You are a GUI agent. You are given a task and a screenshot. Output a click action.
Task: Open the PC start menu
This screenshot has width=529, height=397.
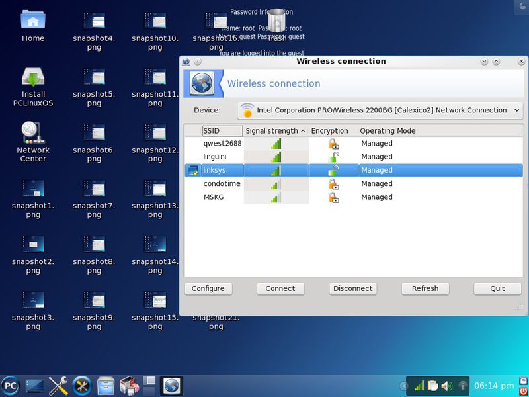[11, 386]
